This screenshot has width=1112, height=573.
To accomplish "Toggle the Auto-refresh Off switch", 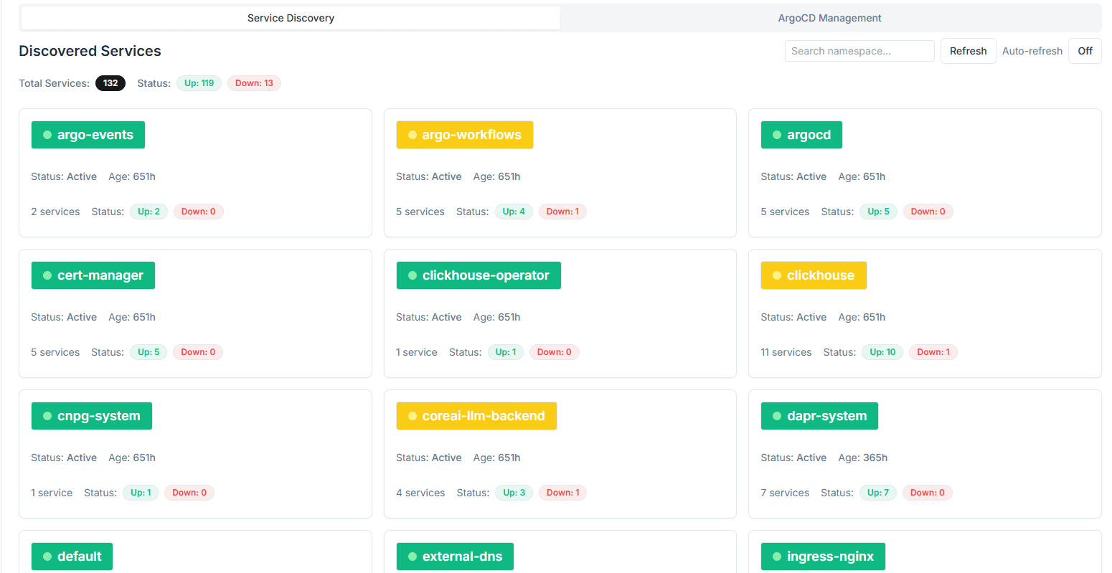I will point(1084,51).
